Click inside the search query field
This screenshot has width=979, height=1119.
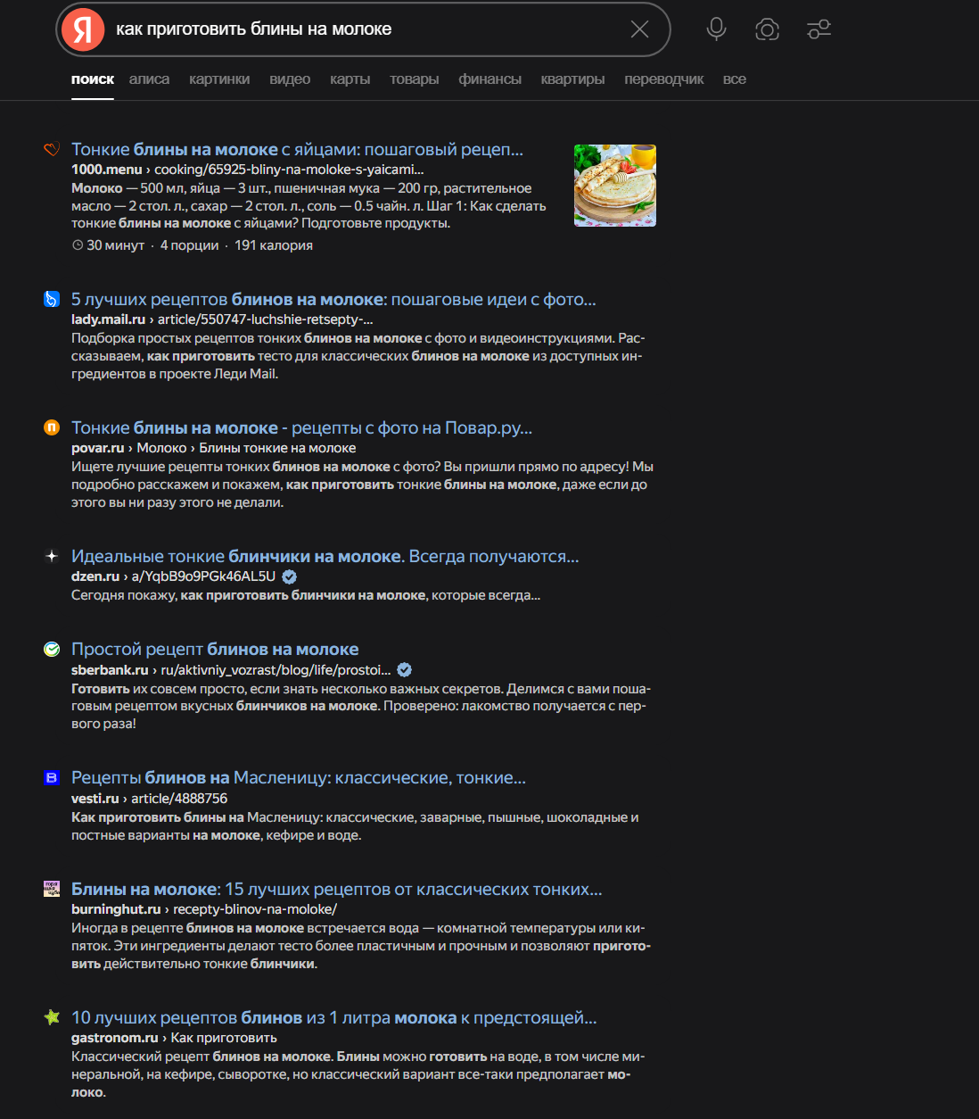(366, 29)
